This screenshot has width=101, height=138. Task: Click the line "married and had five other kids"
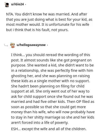tap(53, 102)
